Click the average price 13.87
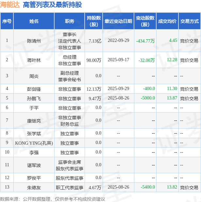Image resolution: width=201 pixels, height=202 pixels. pyautogui.click(x=172, y=98)
